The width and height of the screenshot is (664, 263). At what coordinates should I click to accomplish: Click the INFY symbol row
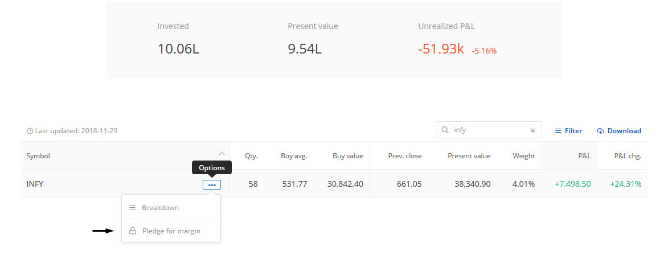click(334, 184)
